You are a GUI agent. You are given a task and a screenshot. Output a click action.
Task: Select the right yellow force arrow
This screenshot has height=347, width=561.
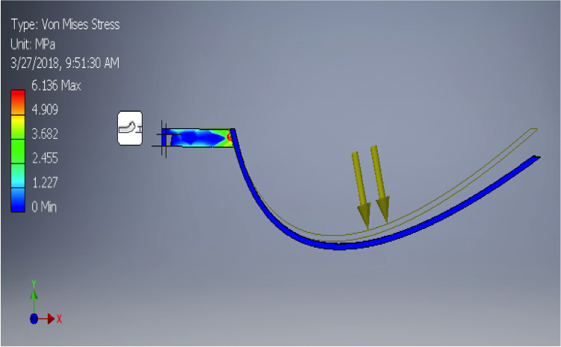tap(380, 183)
